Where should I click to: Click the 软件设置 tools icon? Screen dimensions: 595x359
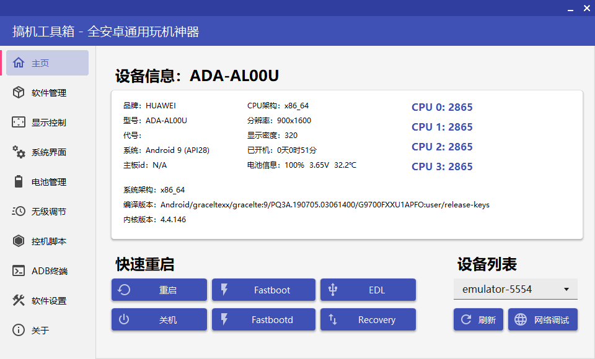pos(19,301)
